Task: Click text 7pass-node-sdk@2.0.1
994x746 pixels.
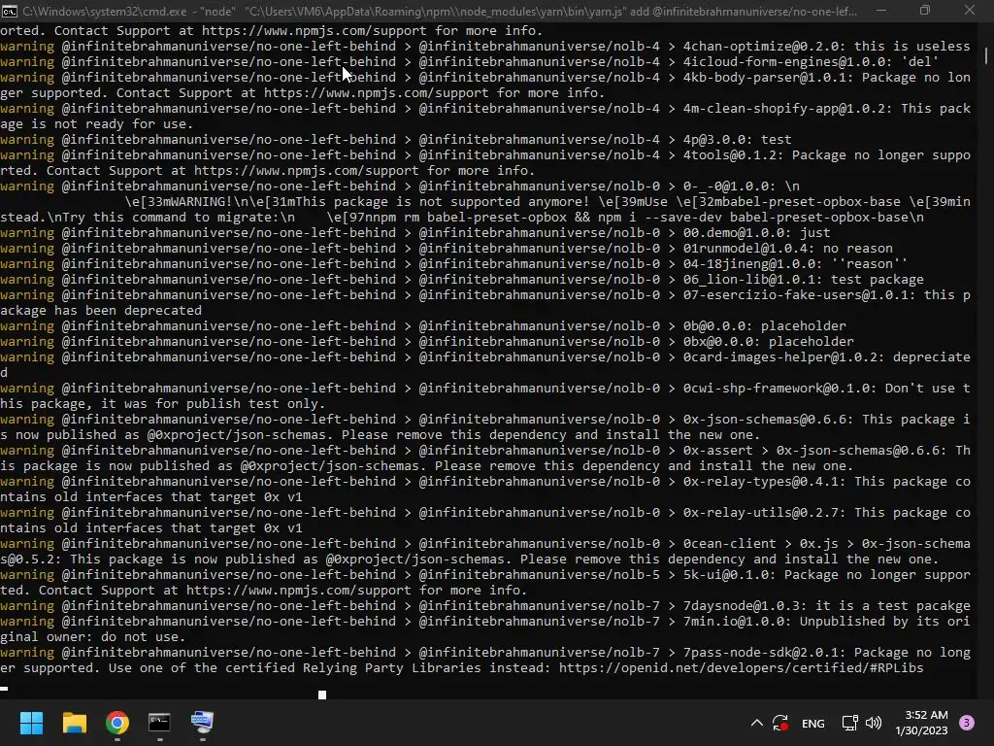Action: click(764, 653)
